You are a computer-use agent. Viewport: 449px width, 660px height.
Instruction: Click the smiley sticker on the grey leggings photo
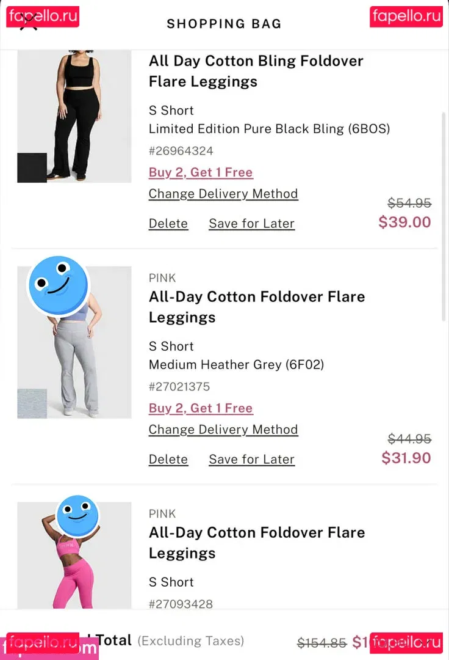pyautogui.click(x=59, y=286)
